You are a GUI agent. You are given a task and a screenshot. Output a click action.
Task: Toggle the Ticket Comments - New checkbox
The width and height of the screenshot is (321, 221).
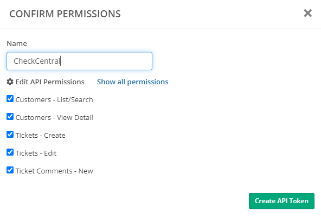pos(10,170)
